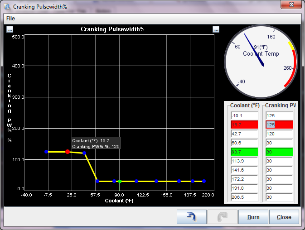Click the red Cranking PW cell 125
The height and width of the screenshot is (230, 305).
[x=279, y=125]
